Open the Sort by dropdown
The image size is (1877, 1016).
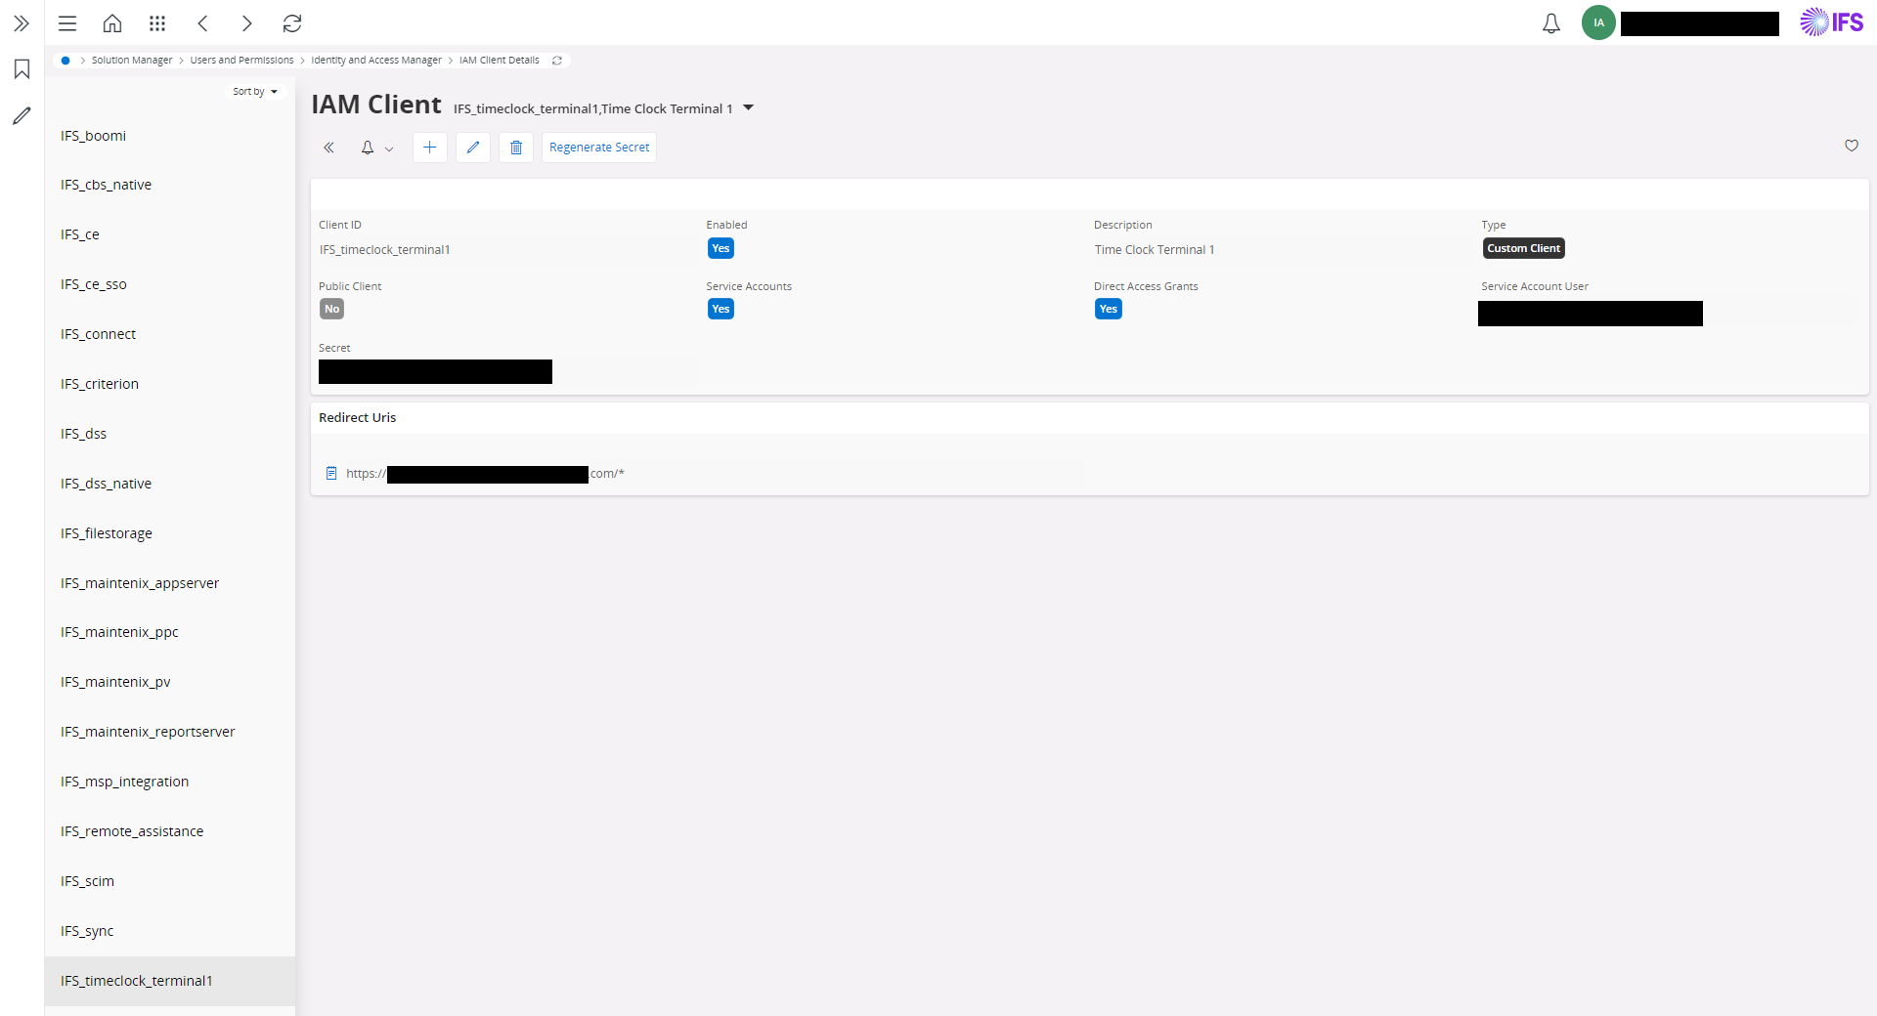pyautogui.click(x=255, y=92)
